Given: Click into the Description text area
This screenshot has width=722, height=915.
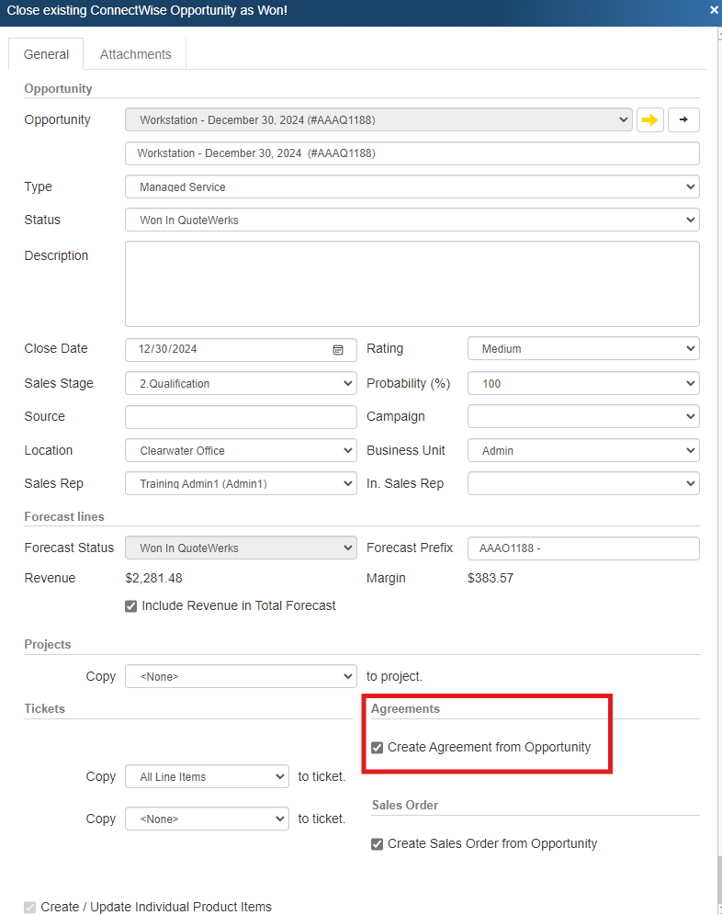Looking at the screenshot, I should [x=412, y=284].
